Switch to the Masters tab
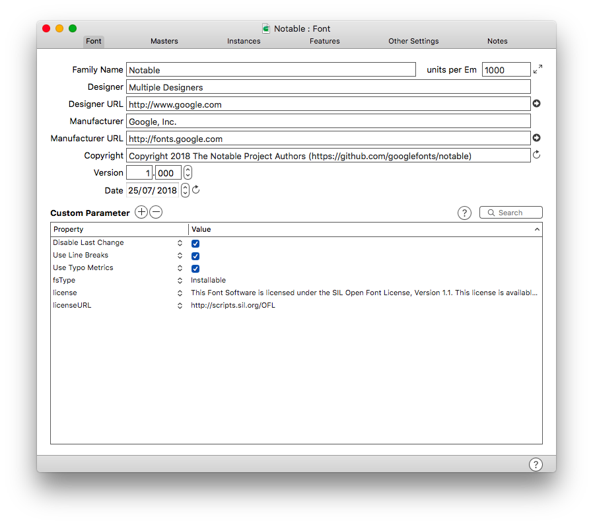 pos(164,41)
